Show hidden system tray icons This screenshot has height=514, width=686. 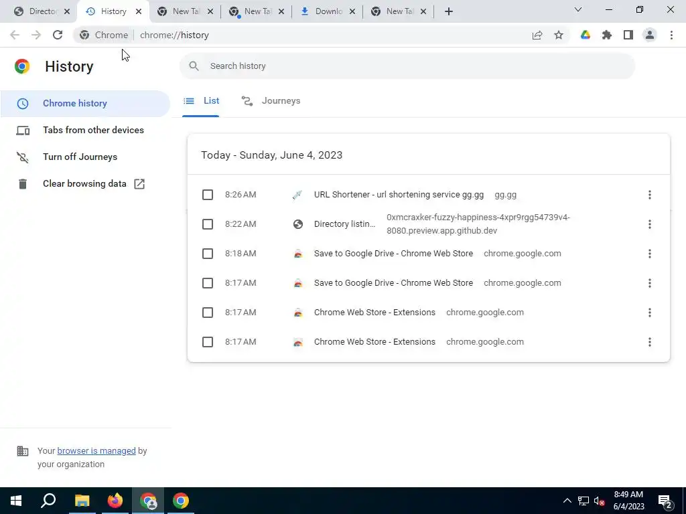[567, 501]
